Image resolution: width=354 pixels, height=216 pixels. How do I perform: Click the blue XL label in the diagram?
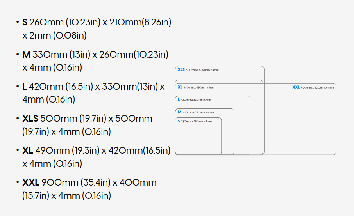pyautogui.click(x=180, y=87)
